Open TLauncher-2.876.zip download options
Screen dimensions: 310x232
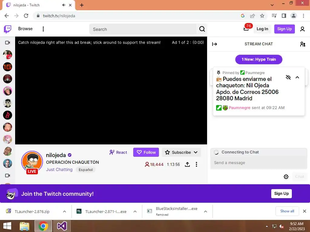pyautogui.click(x=64, y=211)
